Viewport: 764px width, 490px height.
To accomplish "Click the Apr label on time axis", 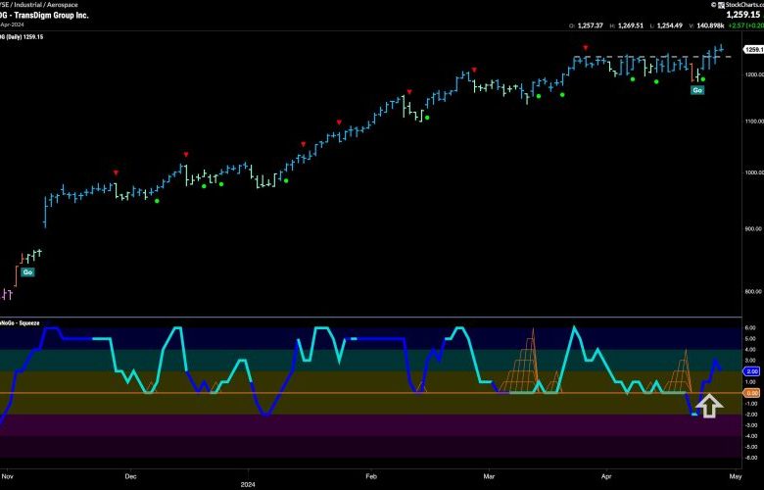I will (x=606, y=476).
